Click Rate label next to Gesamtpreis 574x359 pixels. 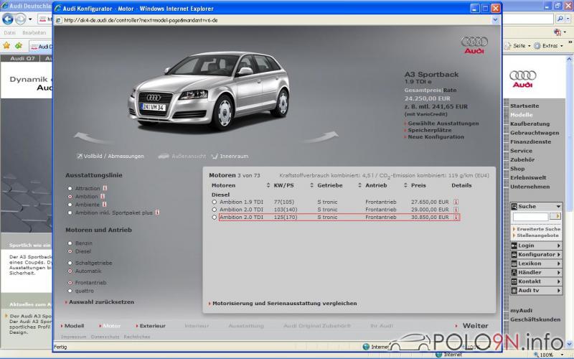click(451, 90)
